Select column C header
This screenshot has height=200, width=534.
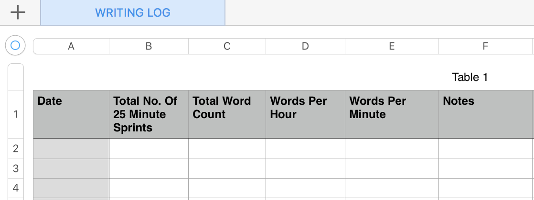[x=227, y=46]
